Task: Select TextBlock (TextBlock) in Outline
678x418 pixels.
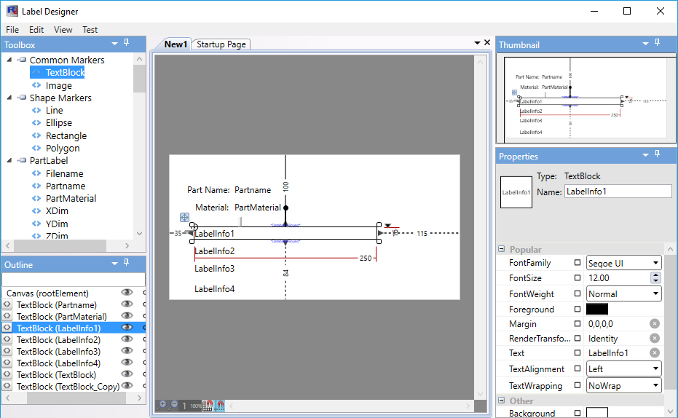Action: (x=56, y=375)
